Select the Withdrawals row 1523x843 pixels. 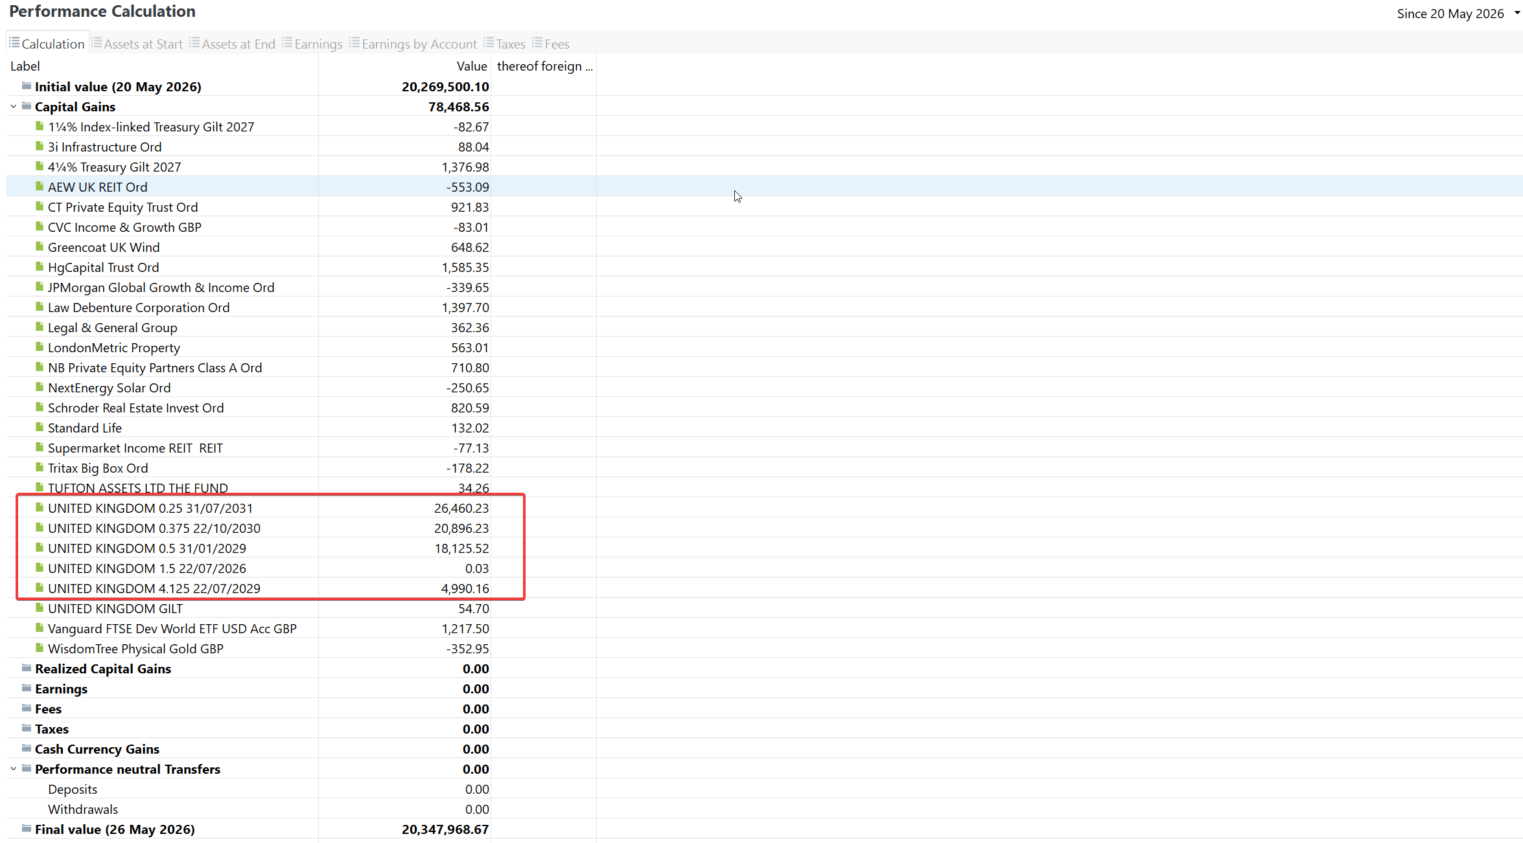click(764, 809)
